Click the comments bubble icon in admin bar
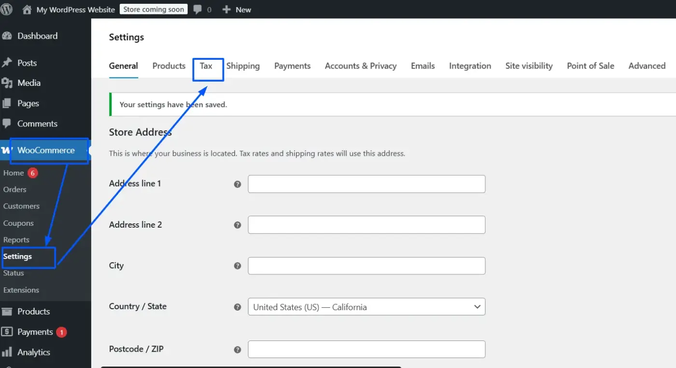676x368 pixels. click(197, 9)
